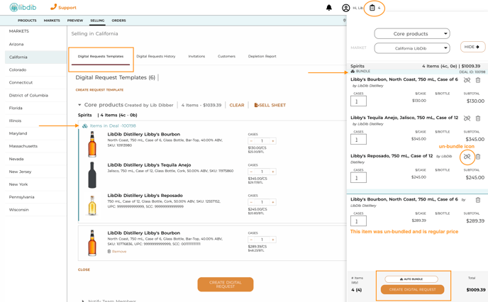Click Auto Bundle button in side panel
The image size is (488, 302).
[411, 279]
